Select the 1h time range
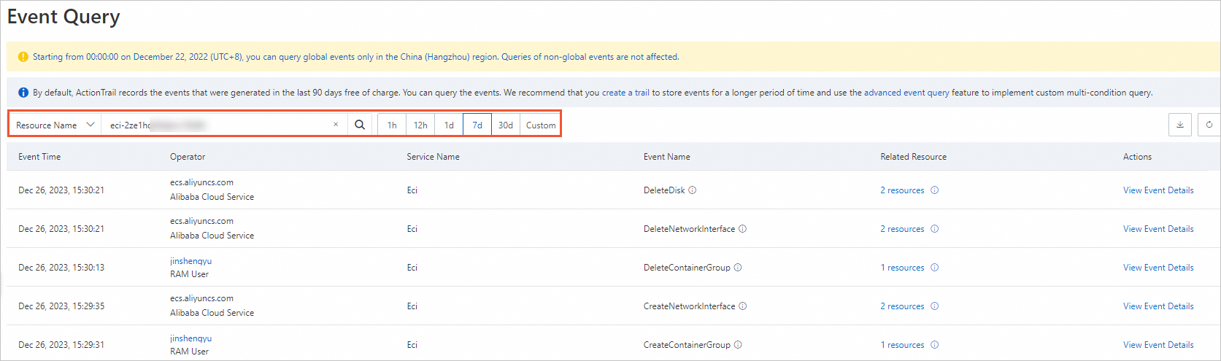 pyautogui.click(x=392, y=125)
